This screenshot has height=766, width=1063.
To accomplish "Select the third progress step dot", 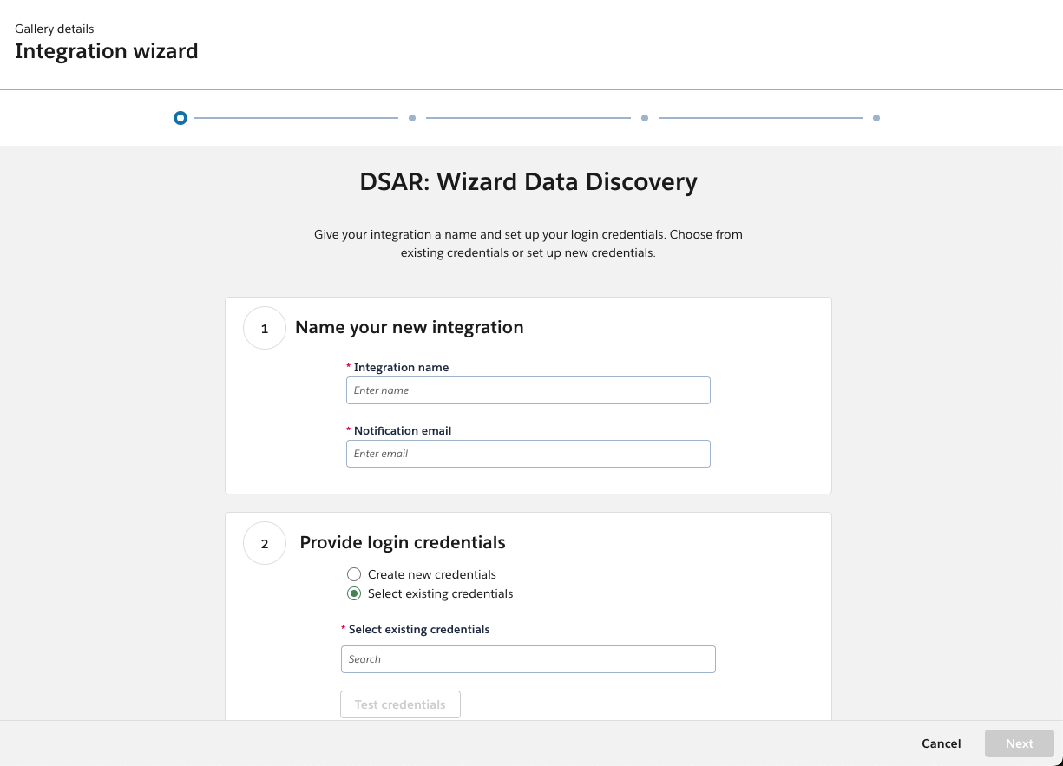I will tap(645, 118).
